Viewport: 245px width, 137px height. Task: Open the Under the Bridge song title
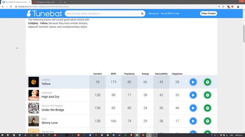point(53,110)
